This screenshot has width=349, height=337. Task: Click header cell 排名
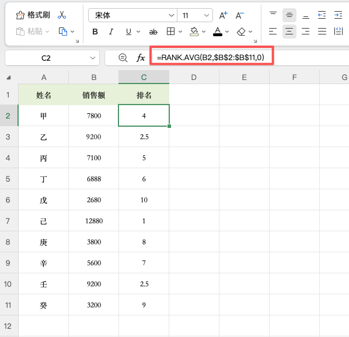coord(144,95)
